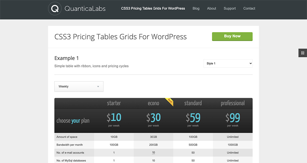Click 100GB bandwidth cell for starter
307x163 pixels.
pos(114,145)
